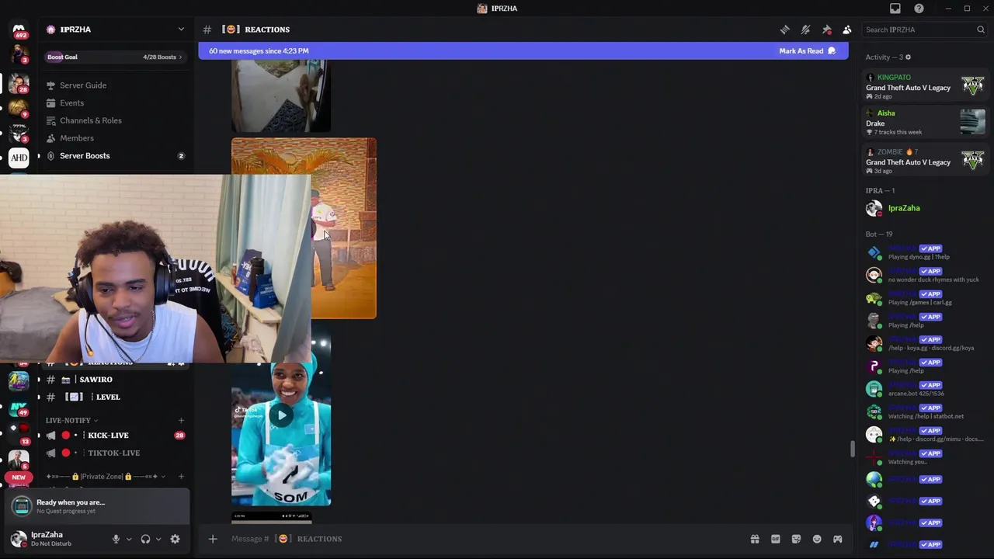Collapse the LIVE-NOTIFY category

point(71,420)
